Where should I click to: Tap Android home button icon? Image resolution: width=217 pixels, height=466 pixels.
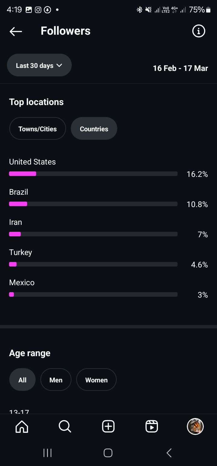click(108, 453)
